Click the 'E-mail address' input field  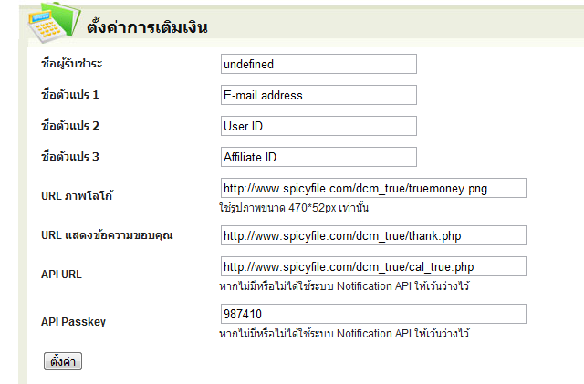tap(318, 95)
